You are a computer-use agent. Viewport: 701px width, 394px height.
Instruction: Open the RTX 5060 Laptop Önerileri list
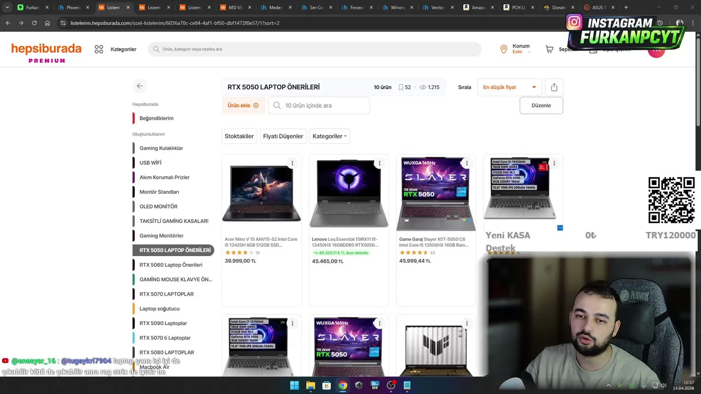click(x=170, y=265)
